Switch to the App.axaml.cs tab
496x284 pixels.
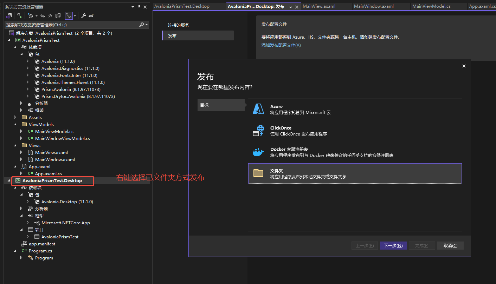pos(482,6)
